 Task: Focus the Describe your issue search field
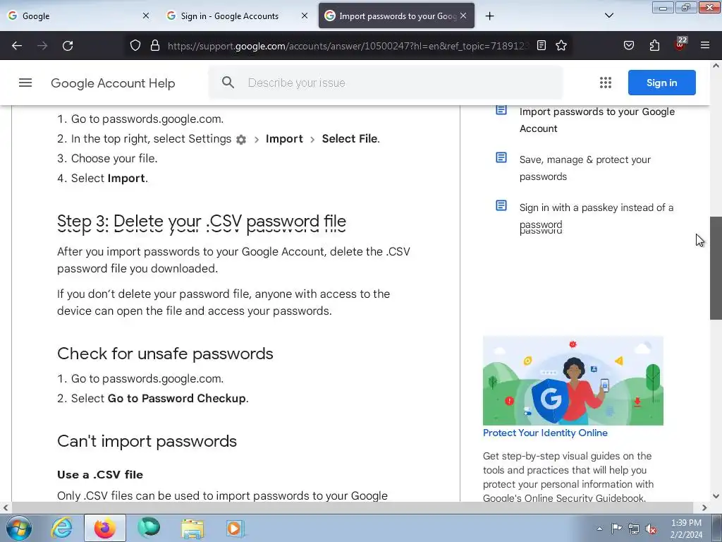click(x=386, y=83)
